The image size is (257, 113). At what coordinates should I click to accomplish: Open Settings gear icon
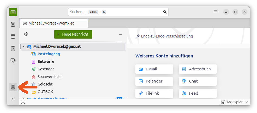tap(13, 87)
